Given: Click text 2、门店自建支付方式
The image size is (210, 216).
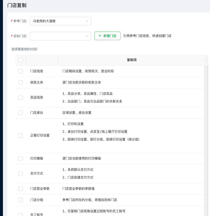Looking at the screenshot, I should click(x=78, y=177).
